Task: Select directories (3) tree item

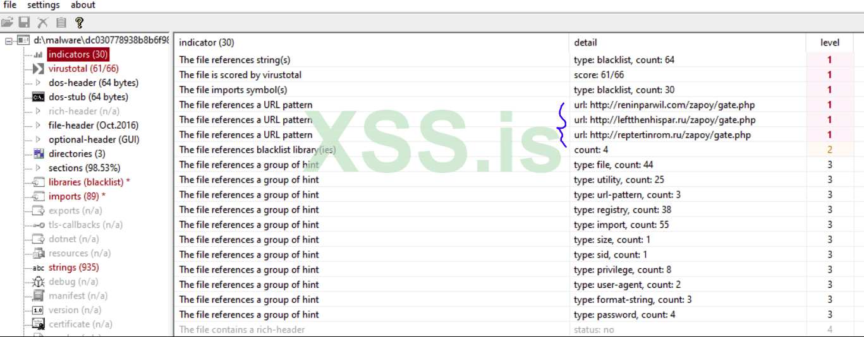Action: pos(77,154)
